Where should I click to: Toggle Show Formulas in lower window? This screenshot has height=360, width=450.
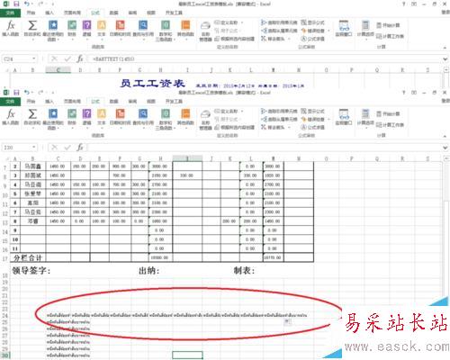(313, 111)
